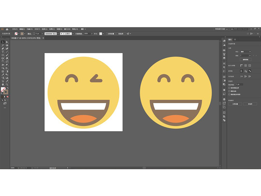The image size is (261, 196).
Task: Open the Layers panel icon
Action: [224, 99]
